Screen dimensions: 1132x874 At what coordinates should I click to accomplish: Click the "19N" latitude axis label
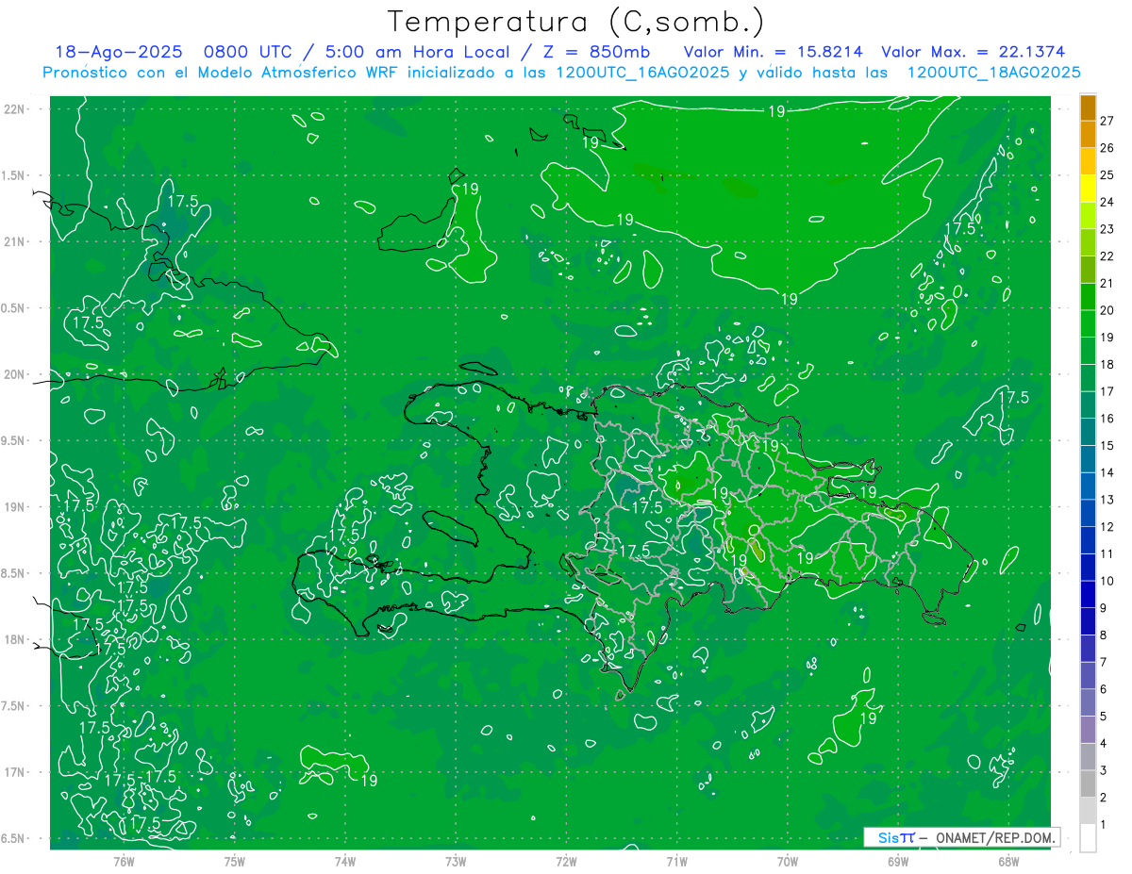pos(14,507)
